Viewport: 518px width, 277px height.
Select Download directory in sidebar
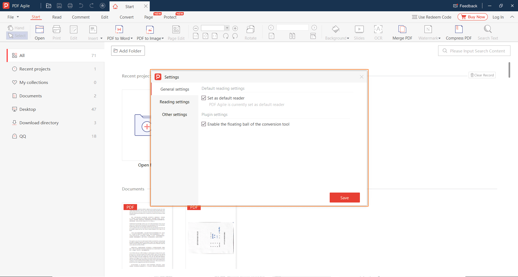tap(55, 123)
